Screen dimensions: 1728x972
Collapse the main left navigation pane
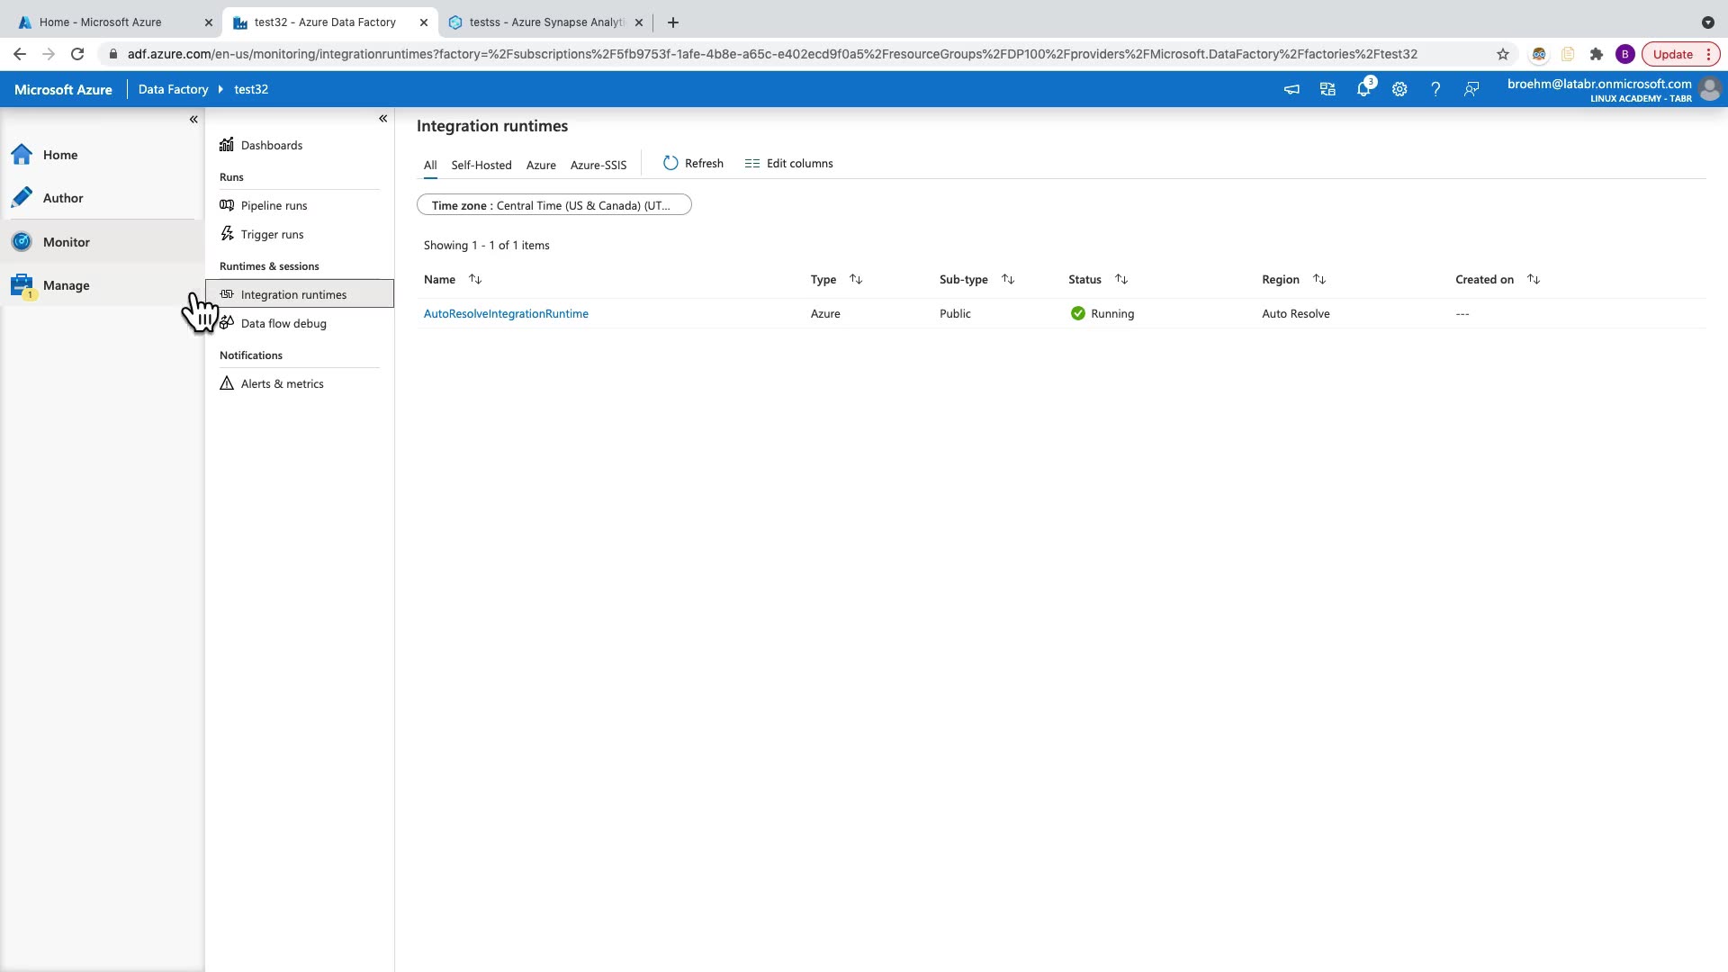(193, 119)
